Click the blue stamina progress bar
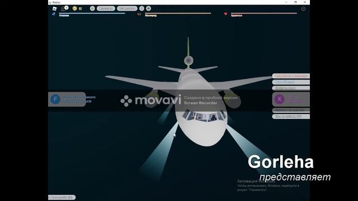 tap(92, 13)
